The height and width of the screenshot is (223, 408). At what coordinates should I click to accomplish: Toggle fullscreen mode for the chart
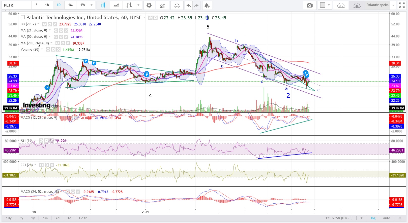(x=402, y=5)
